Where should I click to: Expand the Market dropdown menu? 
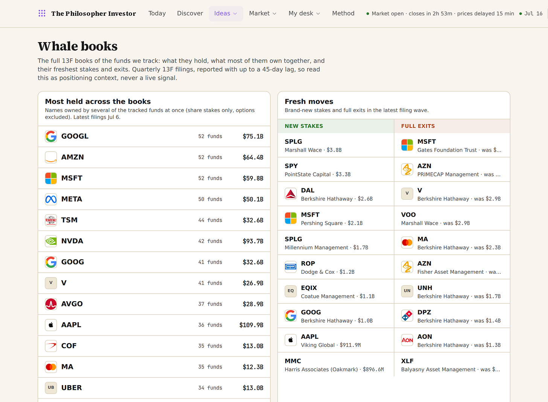point(263,14)
